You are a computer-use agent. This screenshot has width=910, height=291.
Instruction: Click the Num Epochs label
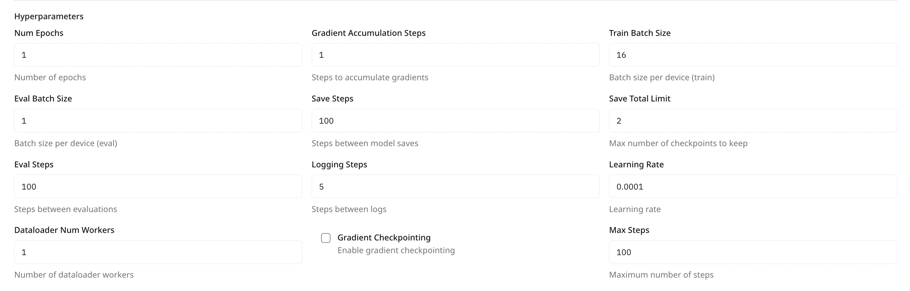pos(39,33)
